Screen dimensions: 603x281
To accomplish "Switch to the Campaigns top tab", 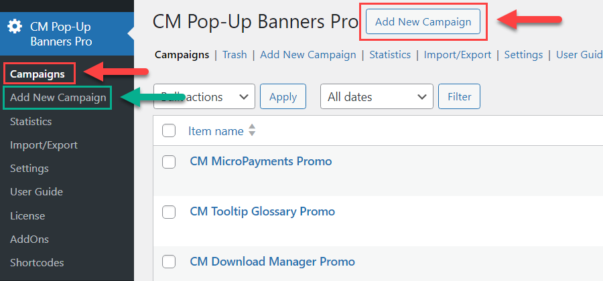I will tap(182, 55).
